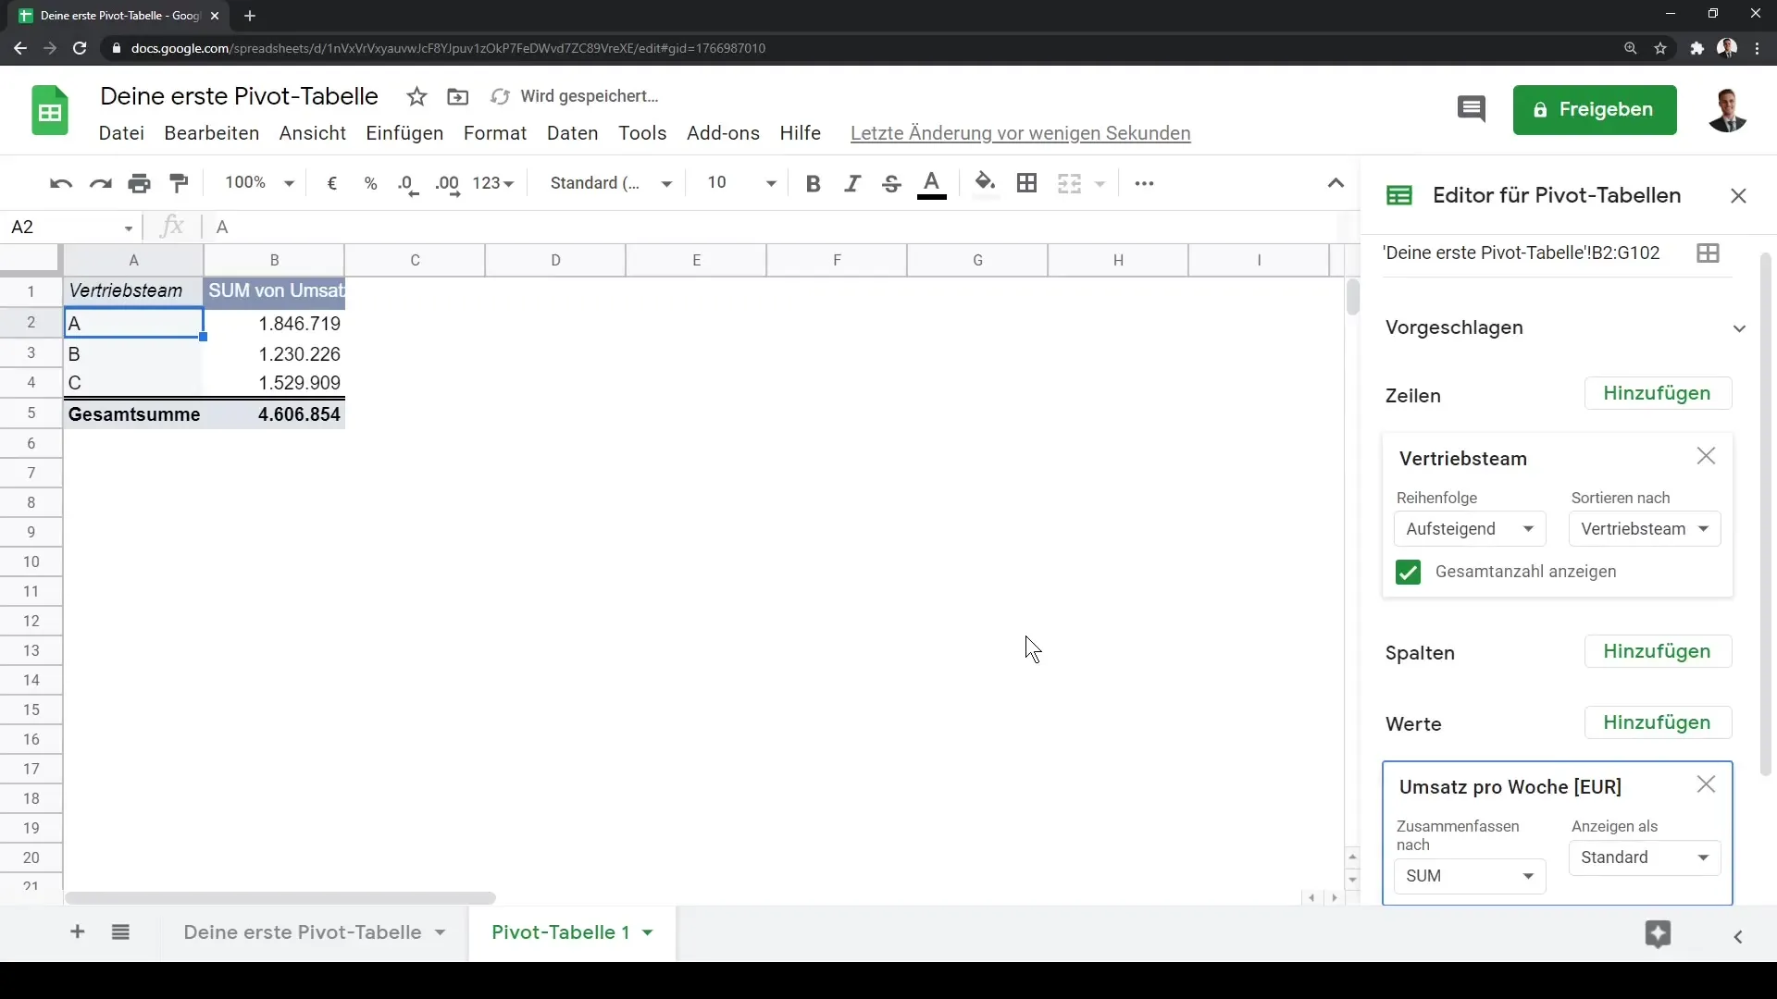The height and width of the screenshot is (999, 1777).
Task: Select cell with value 1.230.226
Action: (x=274, y=354)
